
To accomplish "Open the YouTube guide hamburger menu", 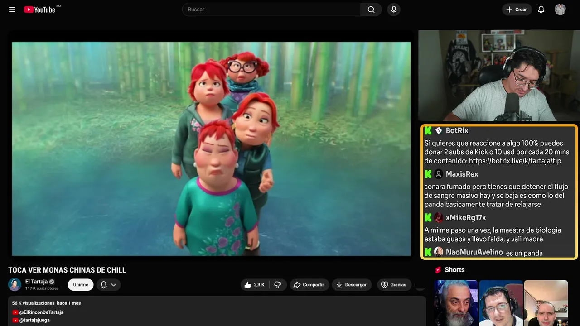I will click(12, 10).
